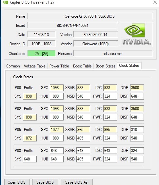Open the Boost Table tab
This screenshot has height=185, width=159.
tap(82, 66)
